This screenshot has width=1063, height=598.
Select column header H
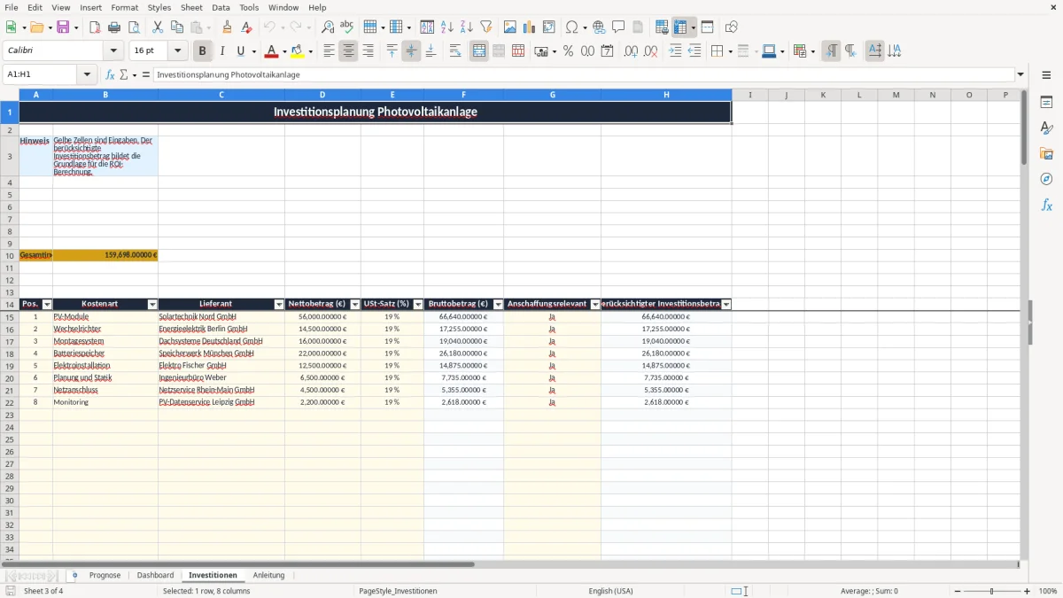[x=666, y=95]
